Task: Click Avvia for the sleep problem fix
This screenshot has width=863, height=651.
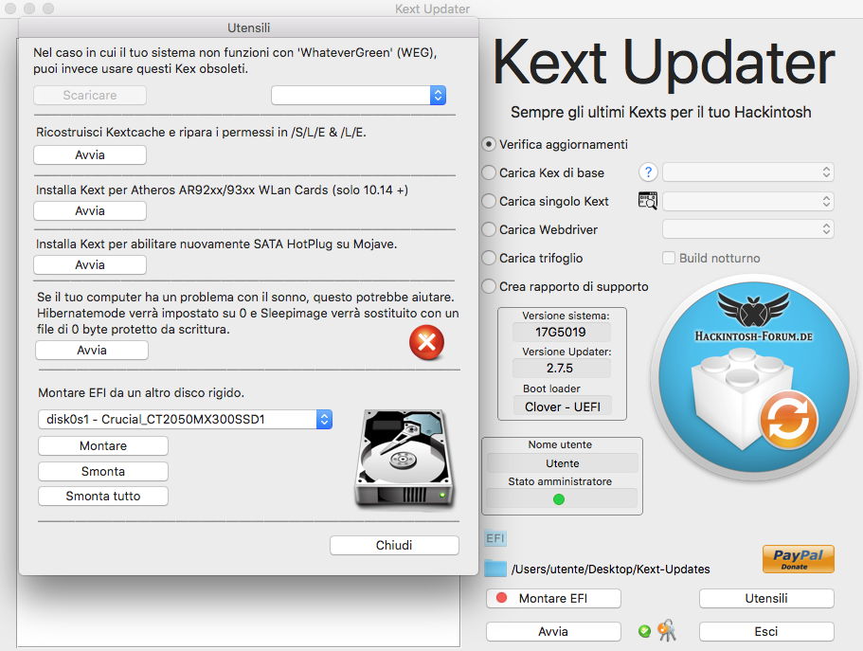Action: (92, 351)
